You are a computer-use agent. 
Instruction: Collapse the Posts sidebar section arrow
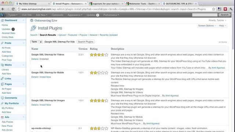[23, 43]
